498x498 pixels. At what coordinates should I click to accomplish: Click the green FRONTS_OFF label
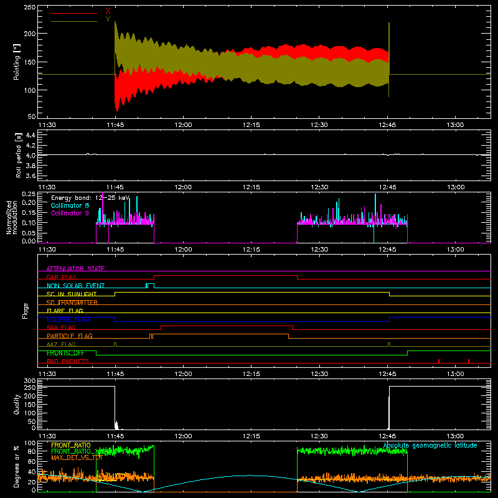tap(65, 353)
